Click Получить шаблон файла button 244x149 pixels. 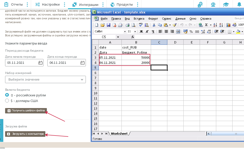(x=26, y=111)
